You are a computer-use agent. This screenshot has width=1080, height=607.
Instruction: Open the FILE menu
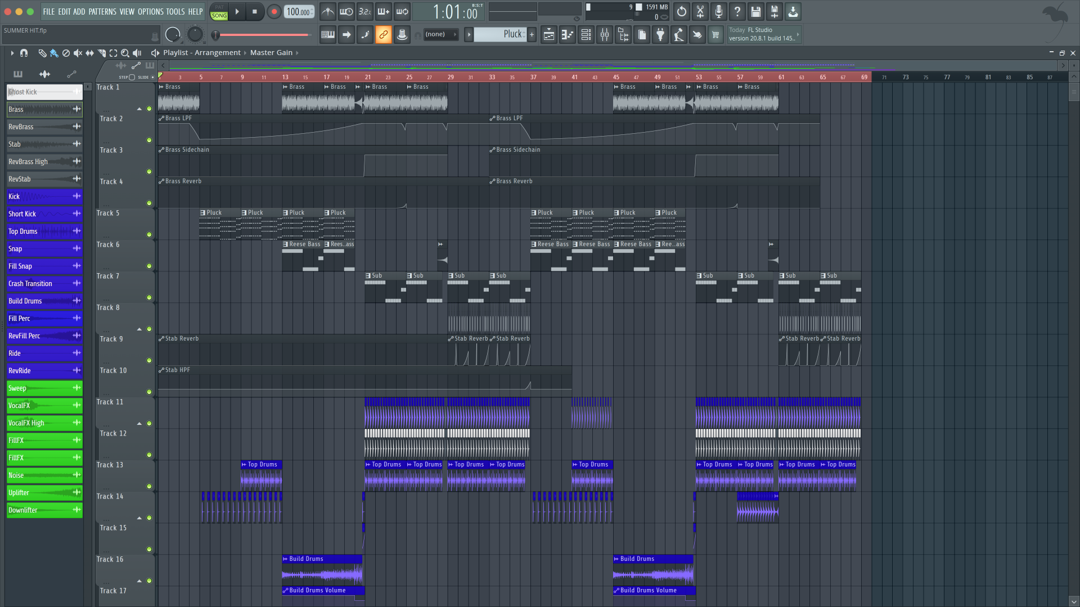[49, 11]
